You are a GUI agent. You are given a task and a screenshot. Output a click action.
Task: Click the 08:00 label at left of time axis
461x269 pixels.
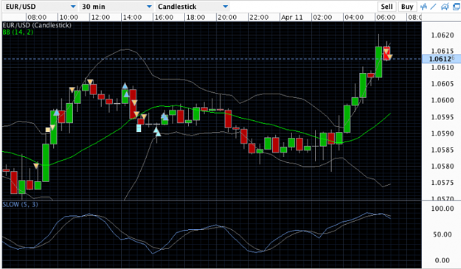37,18
